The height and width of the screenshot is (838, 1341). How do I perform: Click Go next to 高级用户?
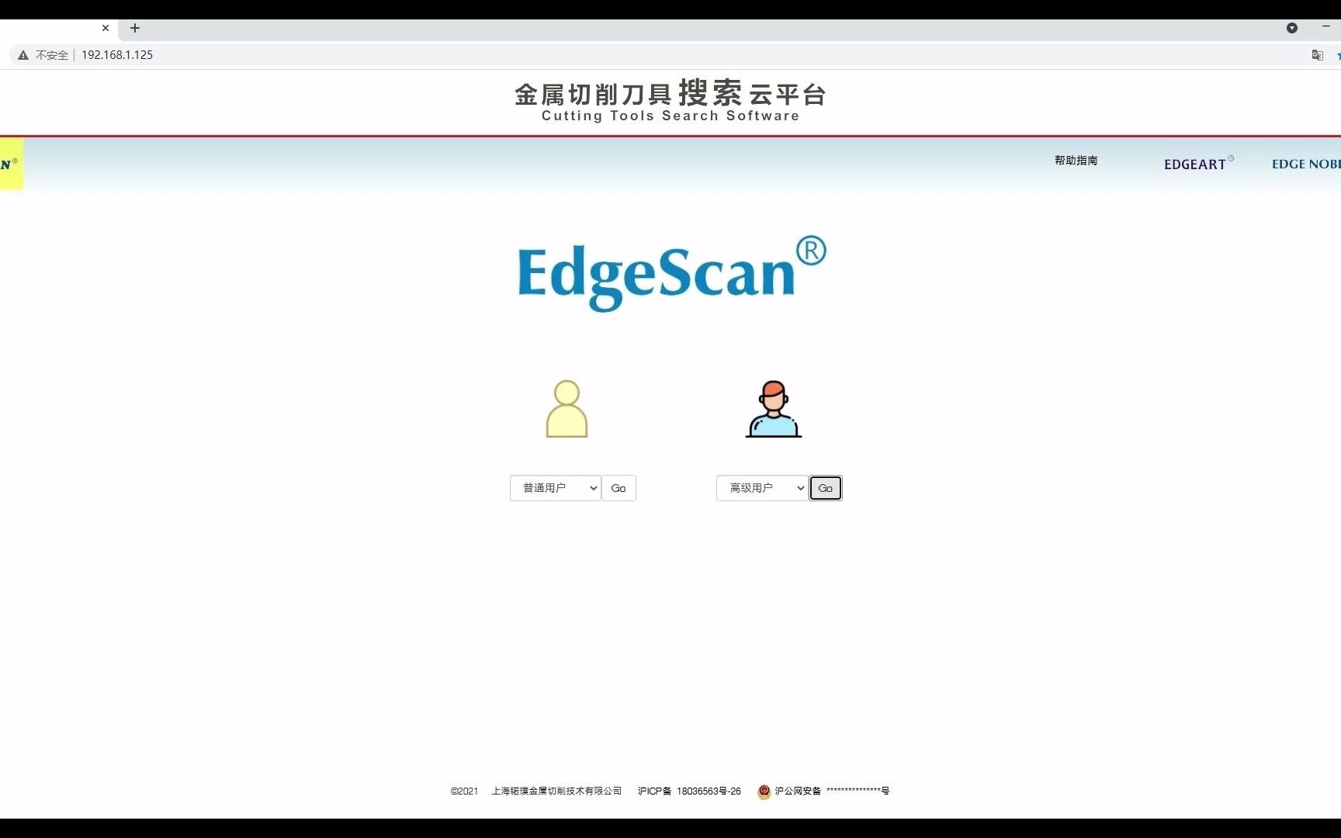click(x=826, y=488)
